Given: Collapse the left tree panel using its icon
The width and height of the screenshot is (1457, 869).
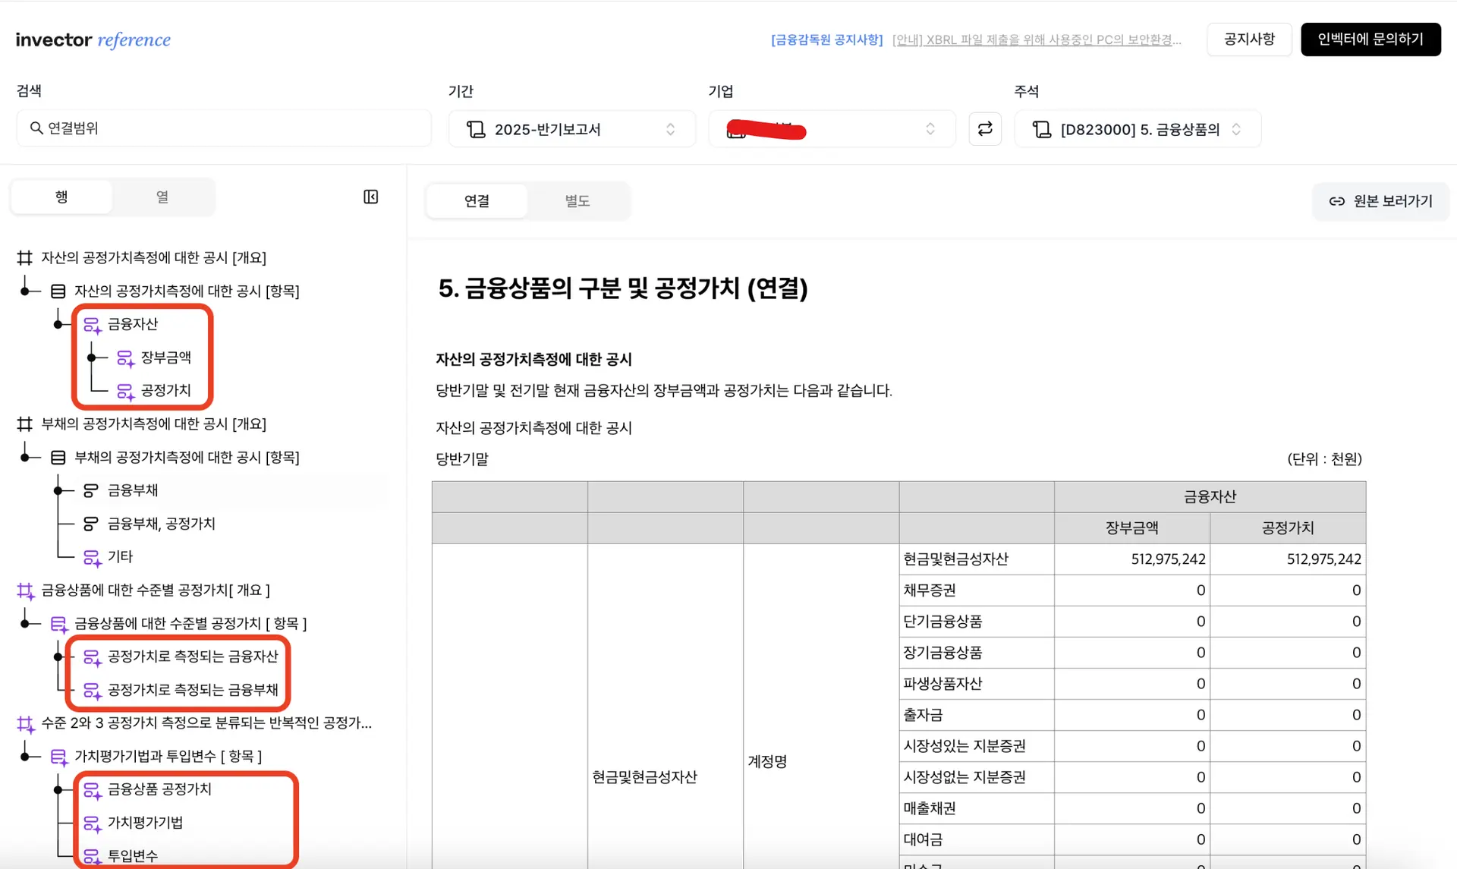Looking at the screenshot, I should (x=370, y=197).
